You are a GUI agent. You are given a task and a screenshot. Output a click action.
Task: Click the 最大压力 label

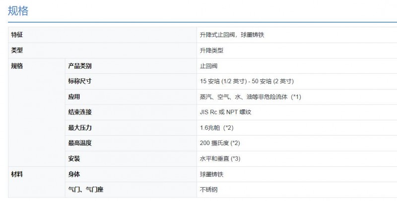80,128
